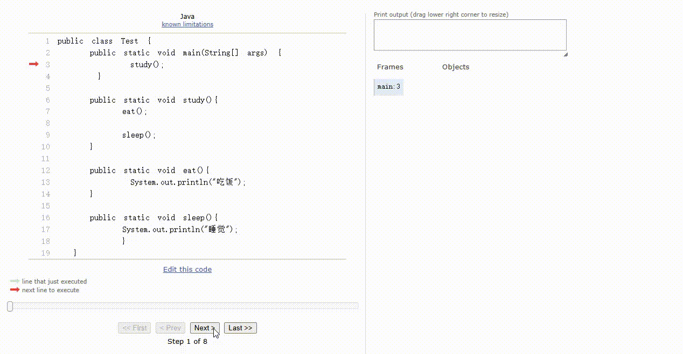This screenshot has height=354, width=683.
Task: Open the Edit this code link
Action: coord(187,270)
